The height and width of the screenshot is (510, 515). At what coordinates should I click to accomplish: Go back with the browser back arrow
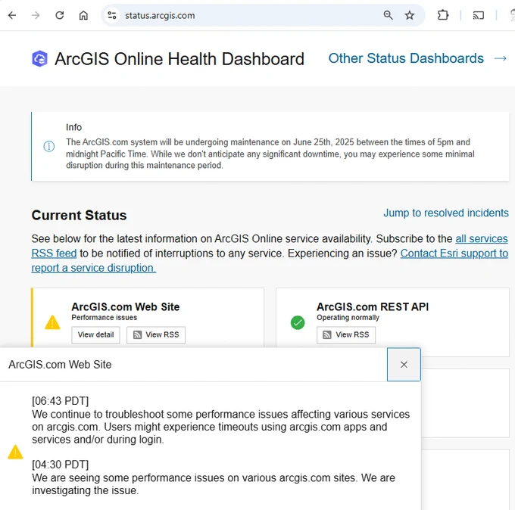tap(12, 15)
